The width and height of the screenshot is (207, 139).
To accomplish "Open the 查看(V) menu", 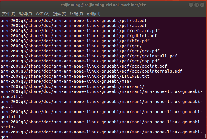I will pos(43,14).
